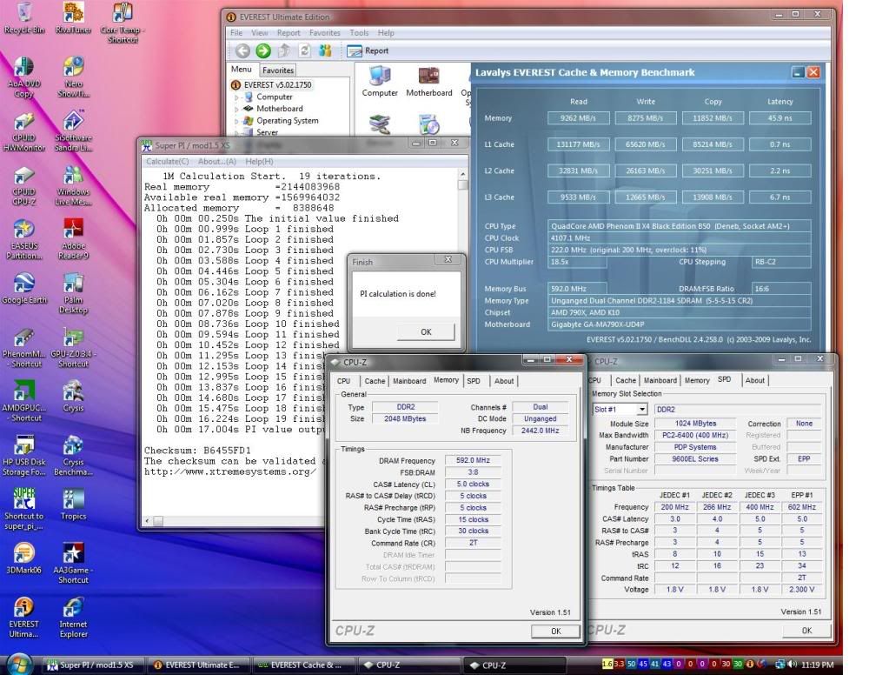Select EVEREST v5.02.1750 tree root
This screenshot has width=889, height=675.
click(x=278, y=84)
